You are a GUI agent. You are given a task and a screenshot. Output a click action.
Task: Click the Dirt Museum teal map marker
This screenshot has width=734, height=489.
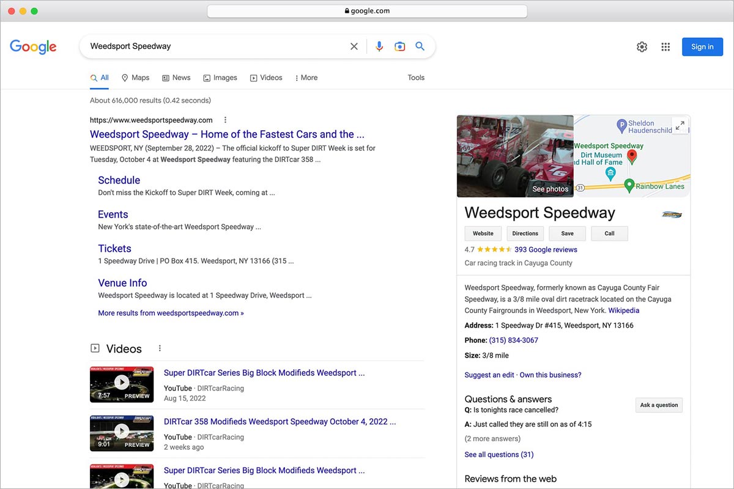610,174
